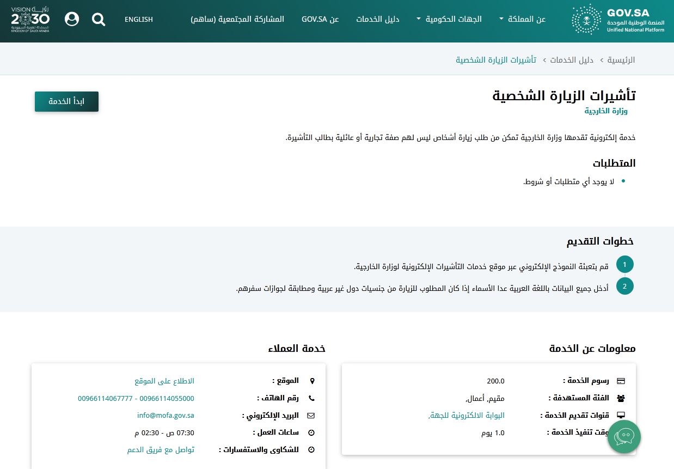Select الرئيسية in the breadcrumb trail

coord(621,60)
